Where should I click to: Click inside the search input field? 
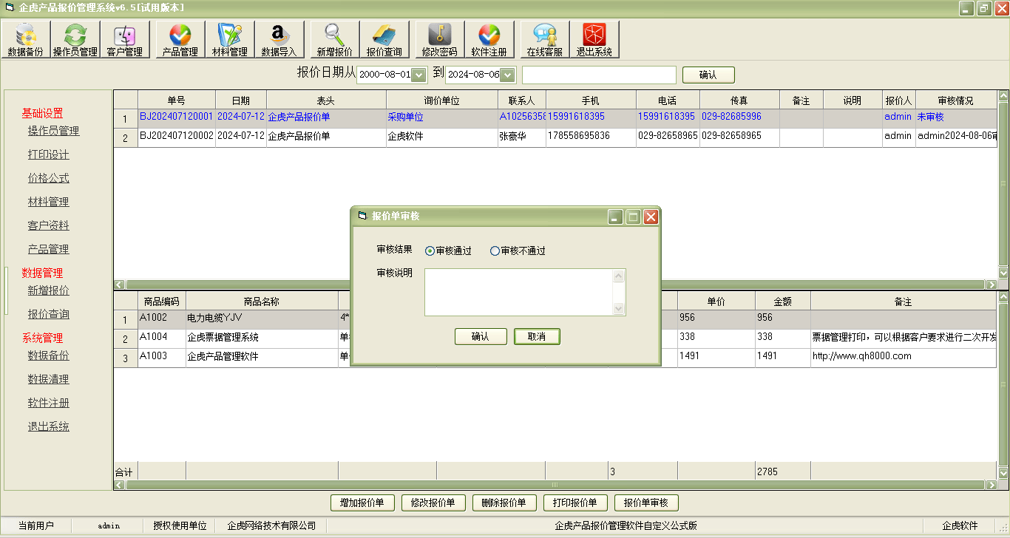[x=599, y=75]
